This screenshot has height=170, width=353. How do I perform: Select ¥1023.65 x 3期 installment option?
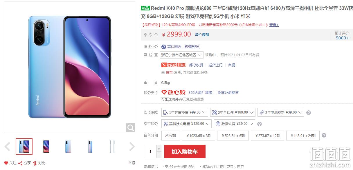(x=199, y=136)
